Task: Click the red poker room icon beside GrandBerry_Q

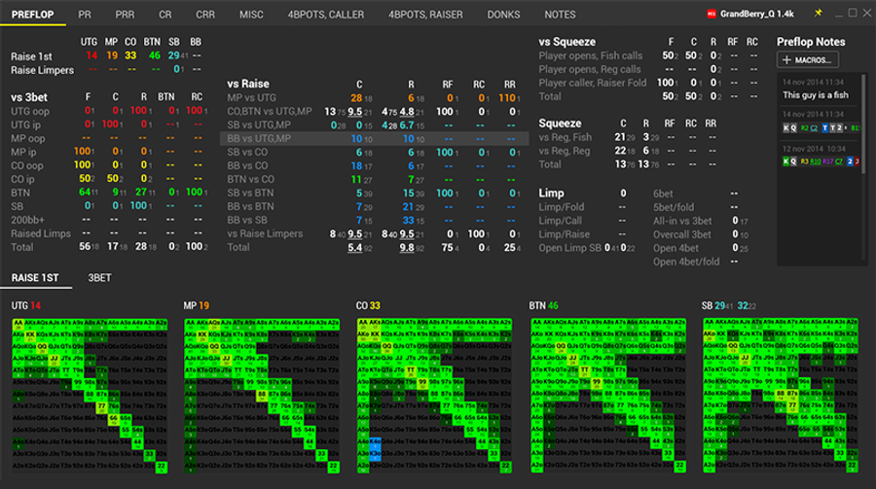Action: (x=712, y=14)
